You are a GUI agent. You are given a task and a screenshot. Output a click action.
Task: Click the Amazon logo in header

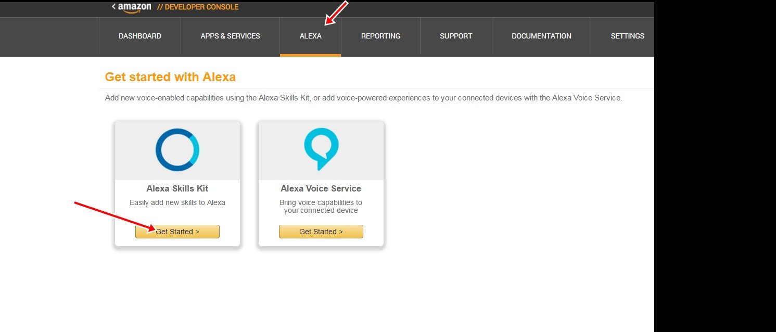(134, 7)
